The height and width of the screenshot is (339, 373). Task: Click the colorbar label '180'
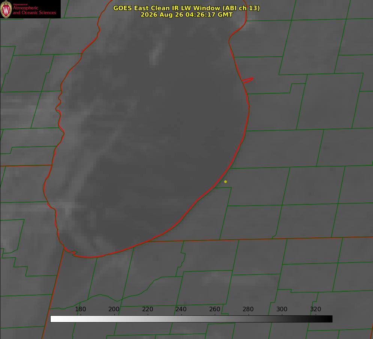80,309
